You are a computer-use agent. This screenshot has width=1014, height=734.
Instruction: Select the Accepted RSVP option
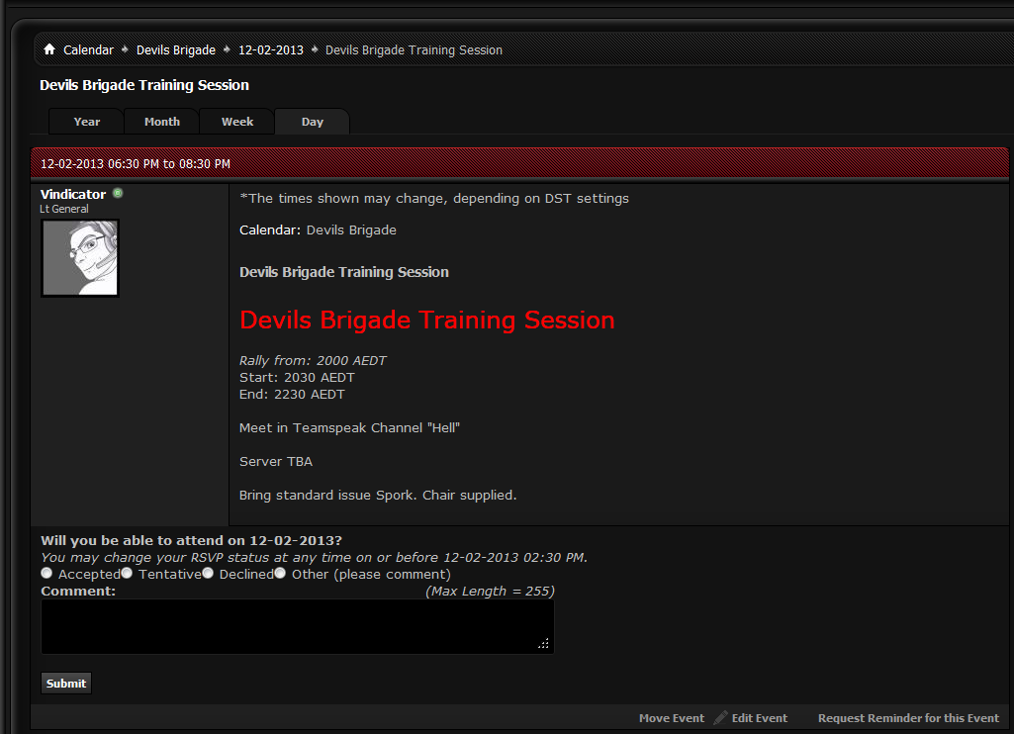click(46, 573)
